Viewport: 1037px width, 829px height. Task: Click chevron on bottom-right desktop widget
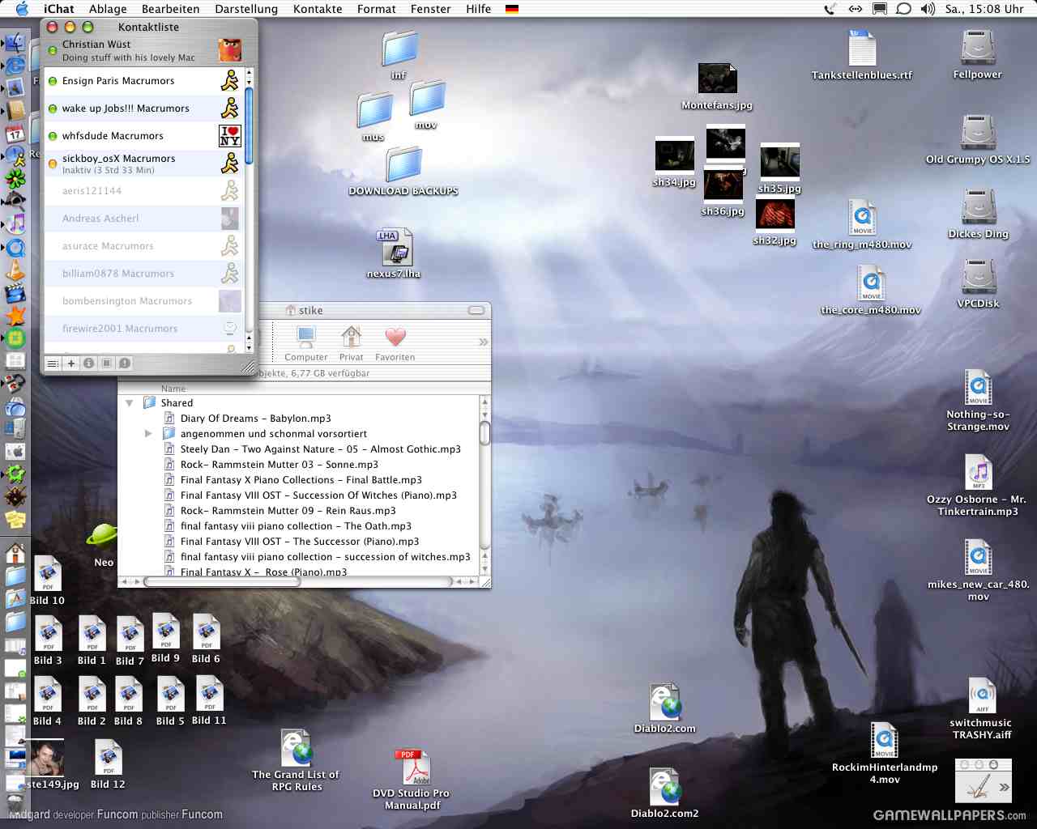(1004, 787)
